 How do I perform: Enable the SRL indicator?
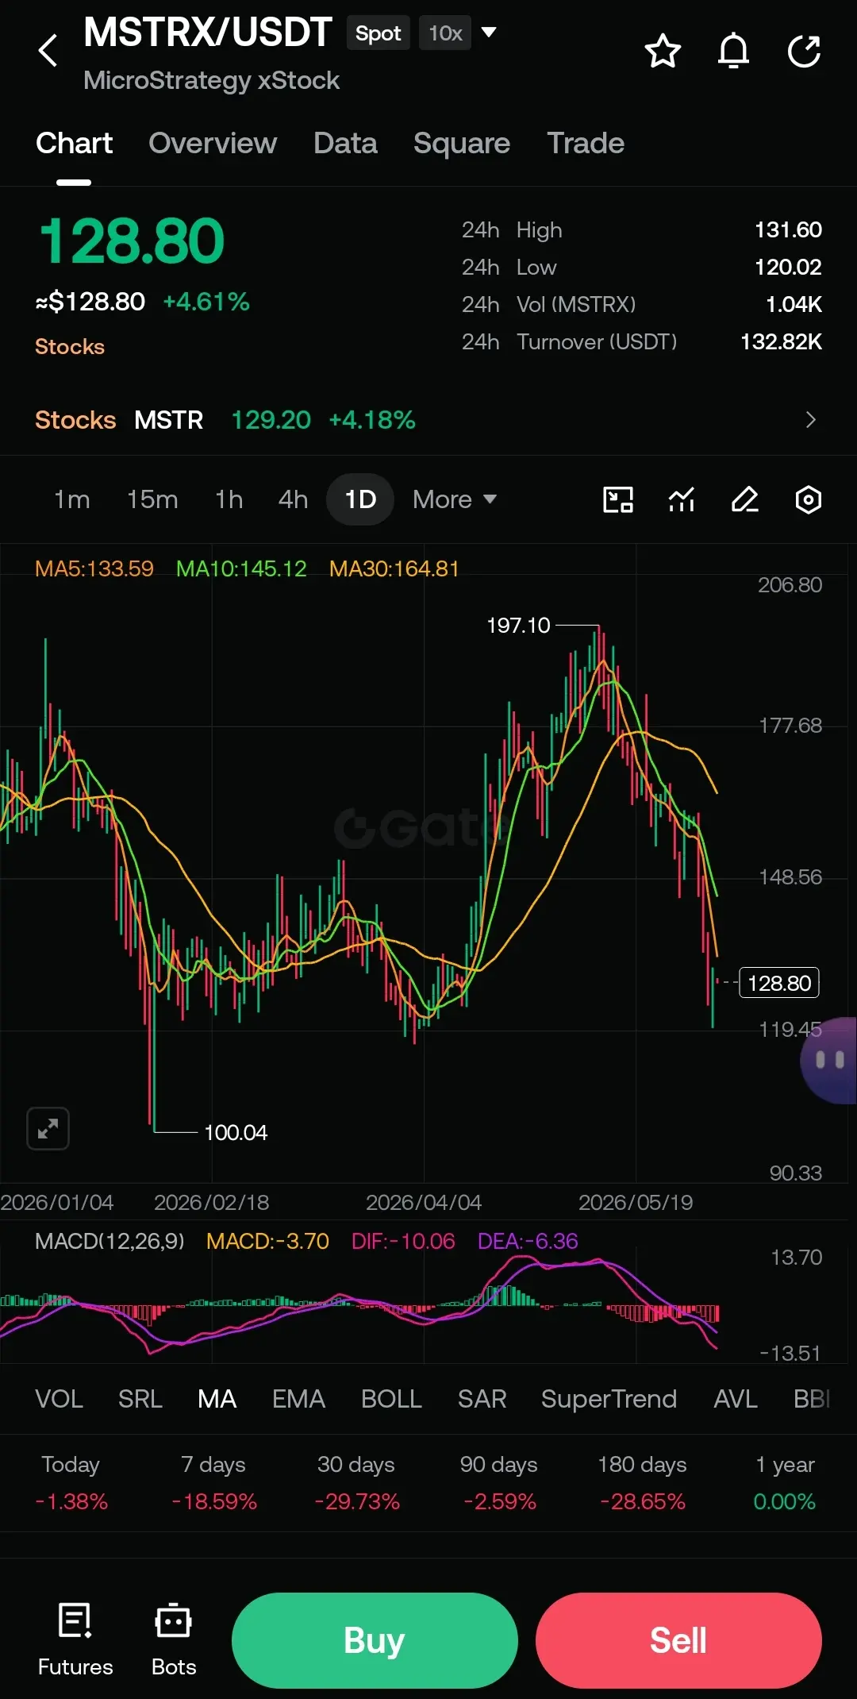pyautogui.click(x=140, y=1399)
